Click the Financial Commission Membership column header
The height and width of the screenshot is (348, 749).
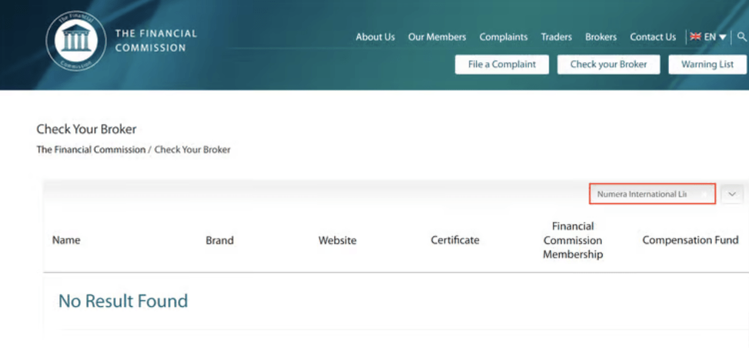coord(573,240)
